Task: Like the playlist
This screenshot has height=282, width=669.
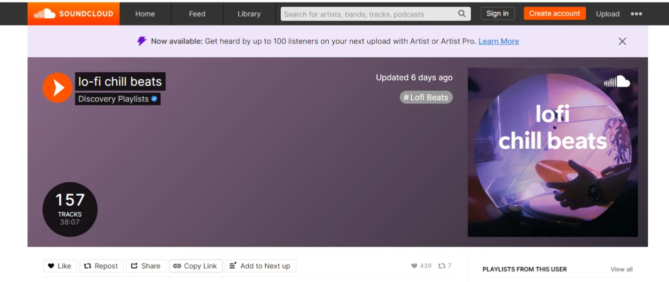Action: click(60, 266)
